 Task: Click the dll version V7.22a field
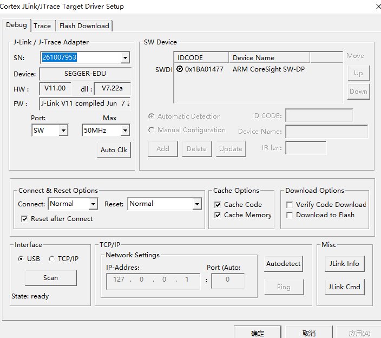pyautogui.click(x=112, y=88)
